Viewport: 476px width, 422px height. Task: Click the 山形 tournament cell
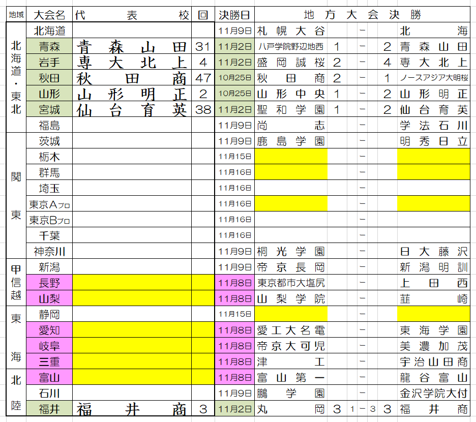(x=49, y=94)
